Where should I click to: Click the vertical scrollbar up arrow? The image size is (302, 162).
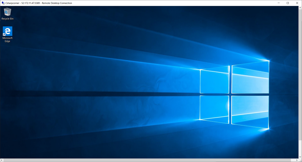(300, 8)
